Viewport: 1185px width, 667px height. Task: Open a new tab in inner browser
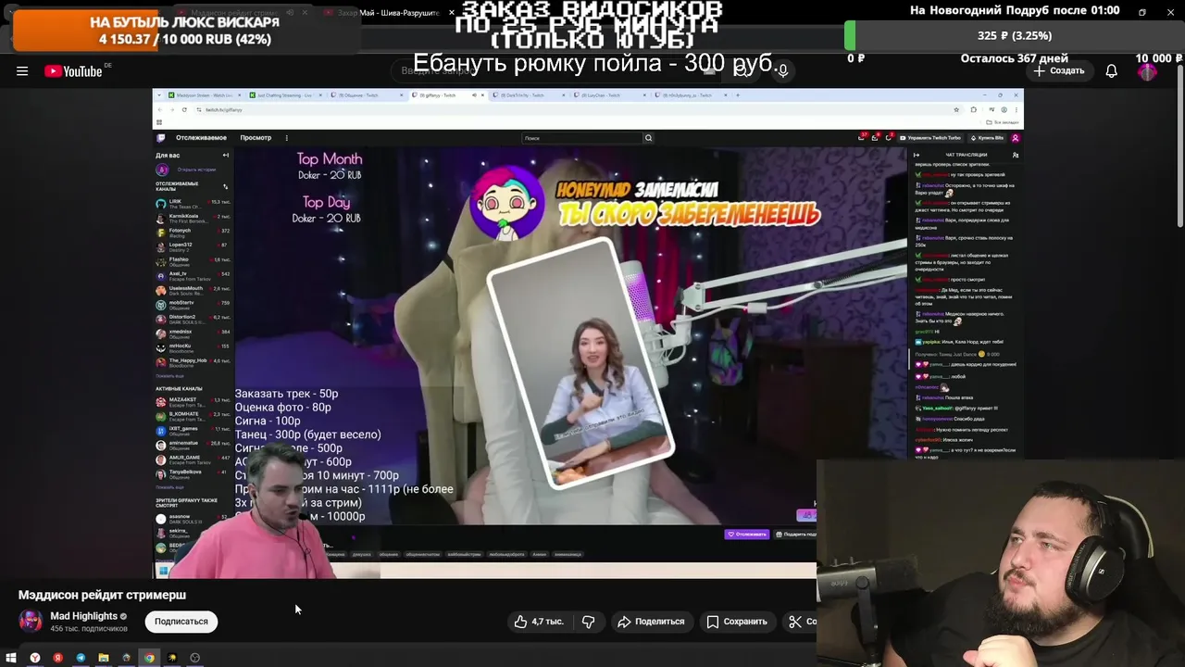738,95
